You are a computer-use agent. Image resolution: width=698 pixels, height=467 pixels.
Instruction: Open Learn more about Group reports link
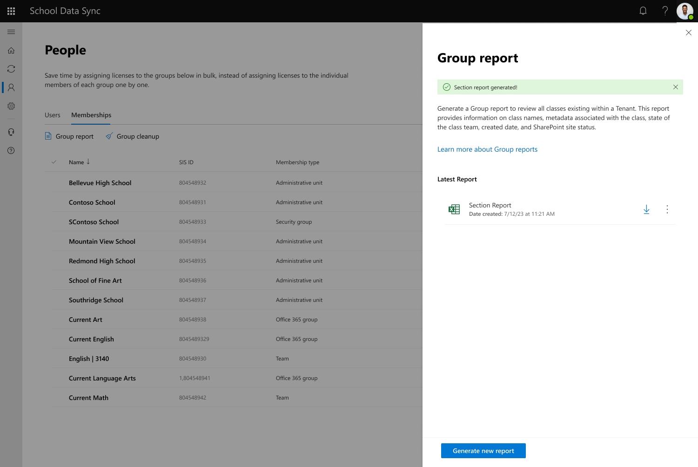click(487, 149)
